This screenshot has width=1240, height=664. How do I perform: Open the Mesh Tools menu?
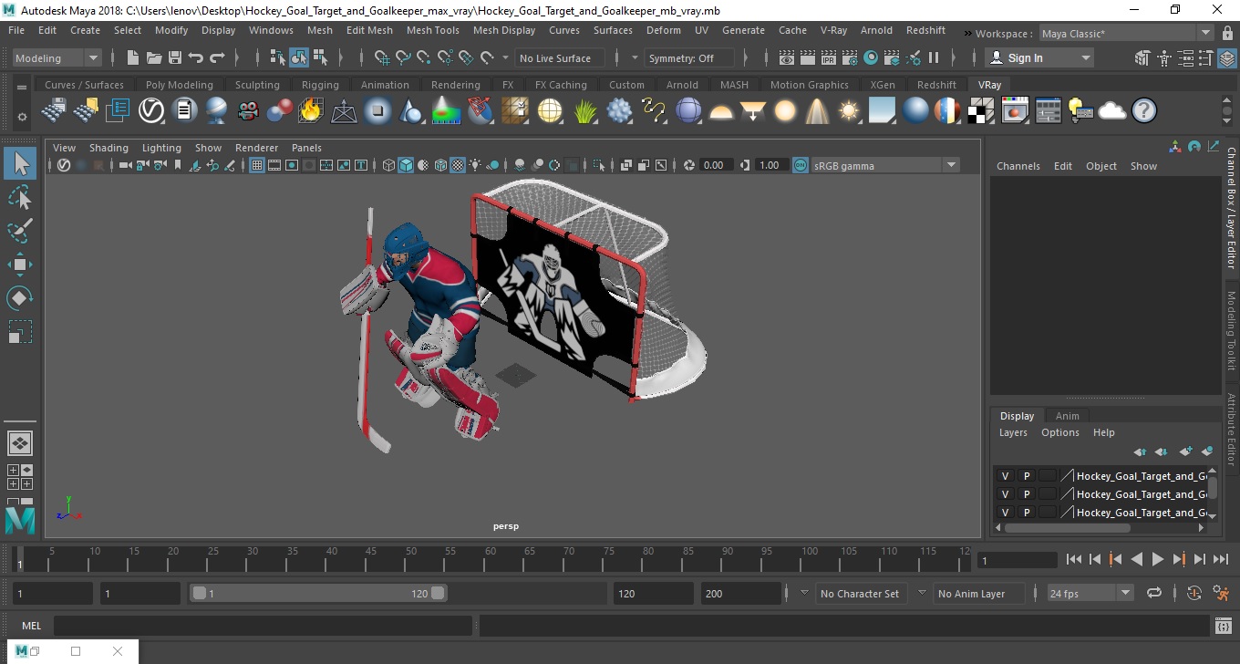(x=432, y=30)
